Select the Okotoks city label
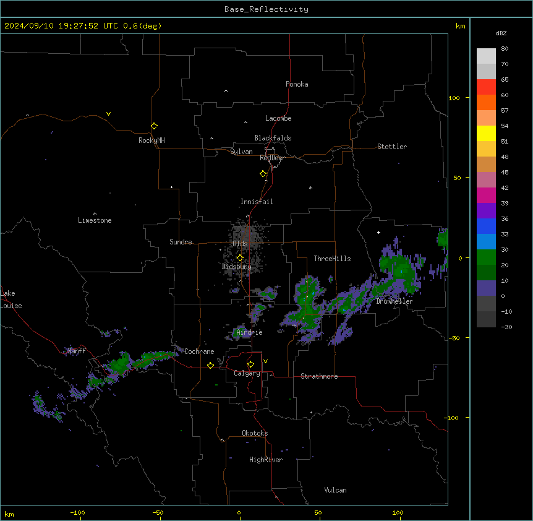Viewport: 533px width, 521px height. point(255,433)
